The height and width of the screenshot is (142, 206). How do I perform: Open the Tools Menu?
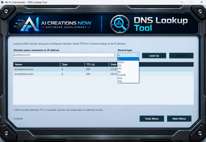[152, 119]
